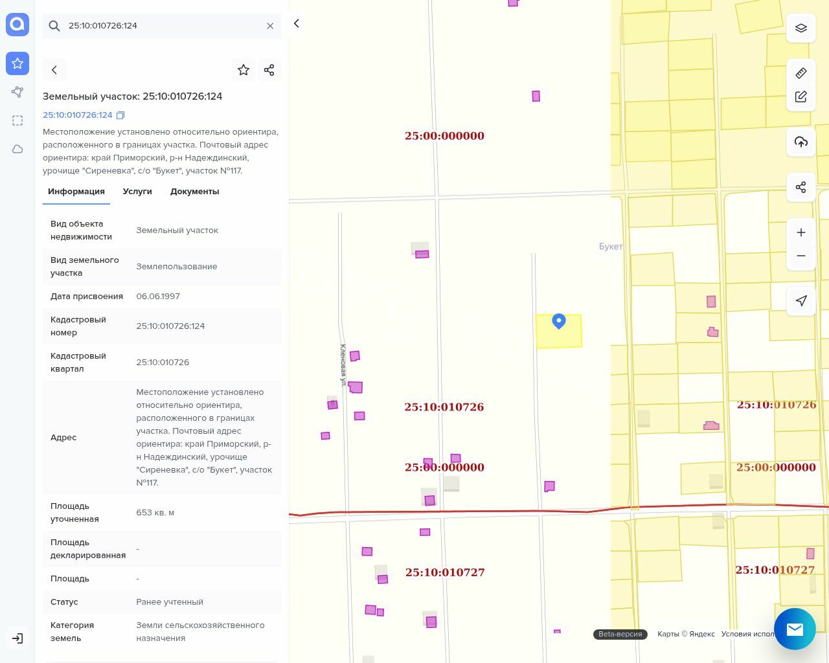
Task: Clear the search field text
Action: pos(270,26)
